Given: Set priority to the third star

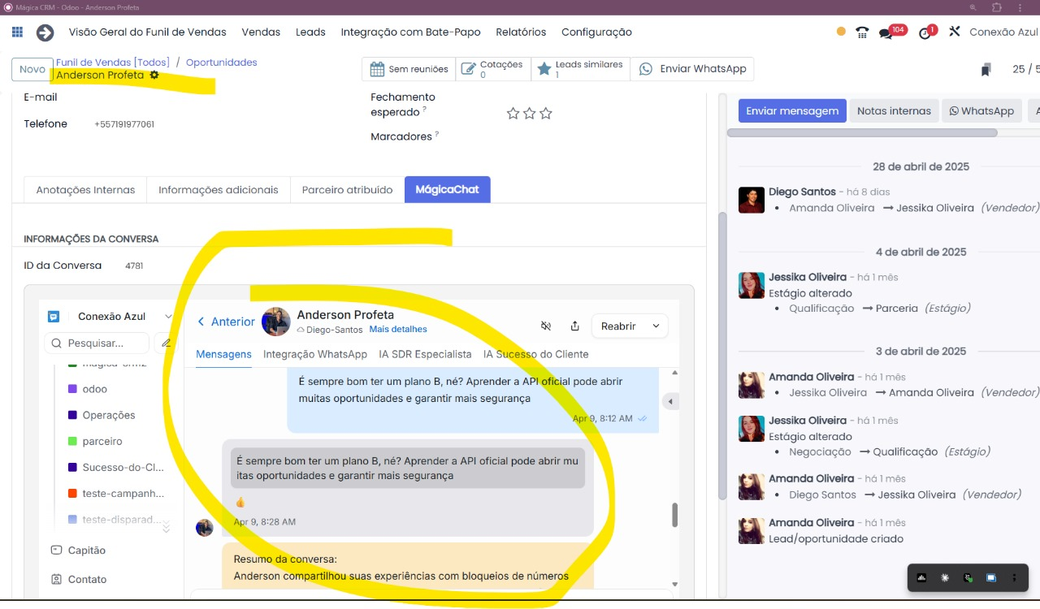Looking at the screenshot, I should pyautogui.click(x=545, y=114).
